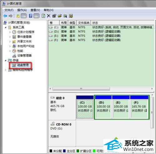
Task: Click the blue Back arrow toolbar icon
Action: 5,16
